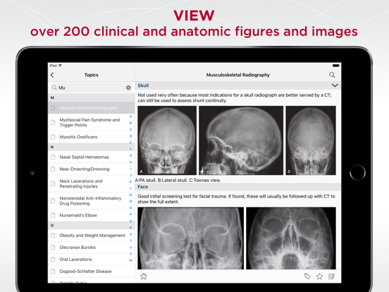Viewport: 389px width, 292px height.
Task: Open Olecranon Bursitis topic
Action: [x=92, y=248]
